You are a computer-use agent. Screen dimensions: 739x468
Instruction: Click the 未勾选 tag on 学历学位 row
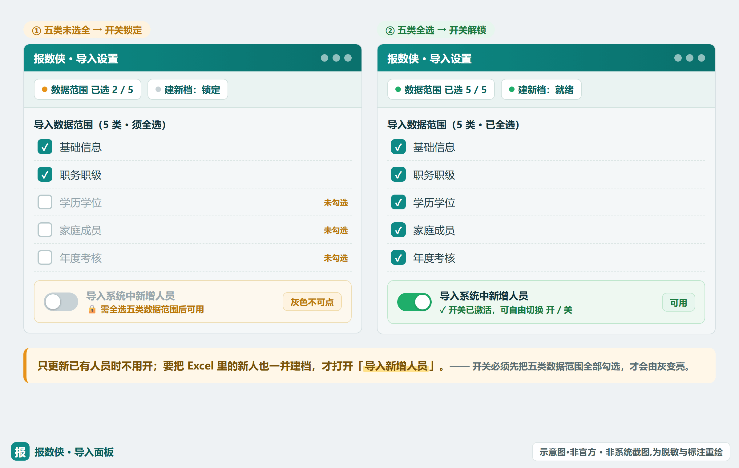[x=336, y=203]
